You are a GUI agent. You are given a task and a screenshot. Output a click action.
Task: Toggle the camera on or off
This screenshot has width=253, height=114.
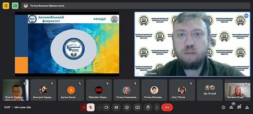tap(106, 107)
